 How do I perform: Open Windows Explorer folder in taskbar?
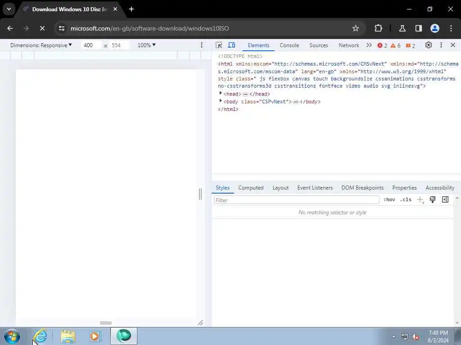pos(68,336)
